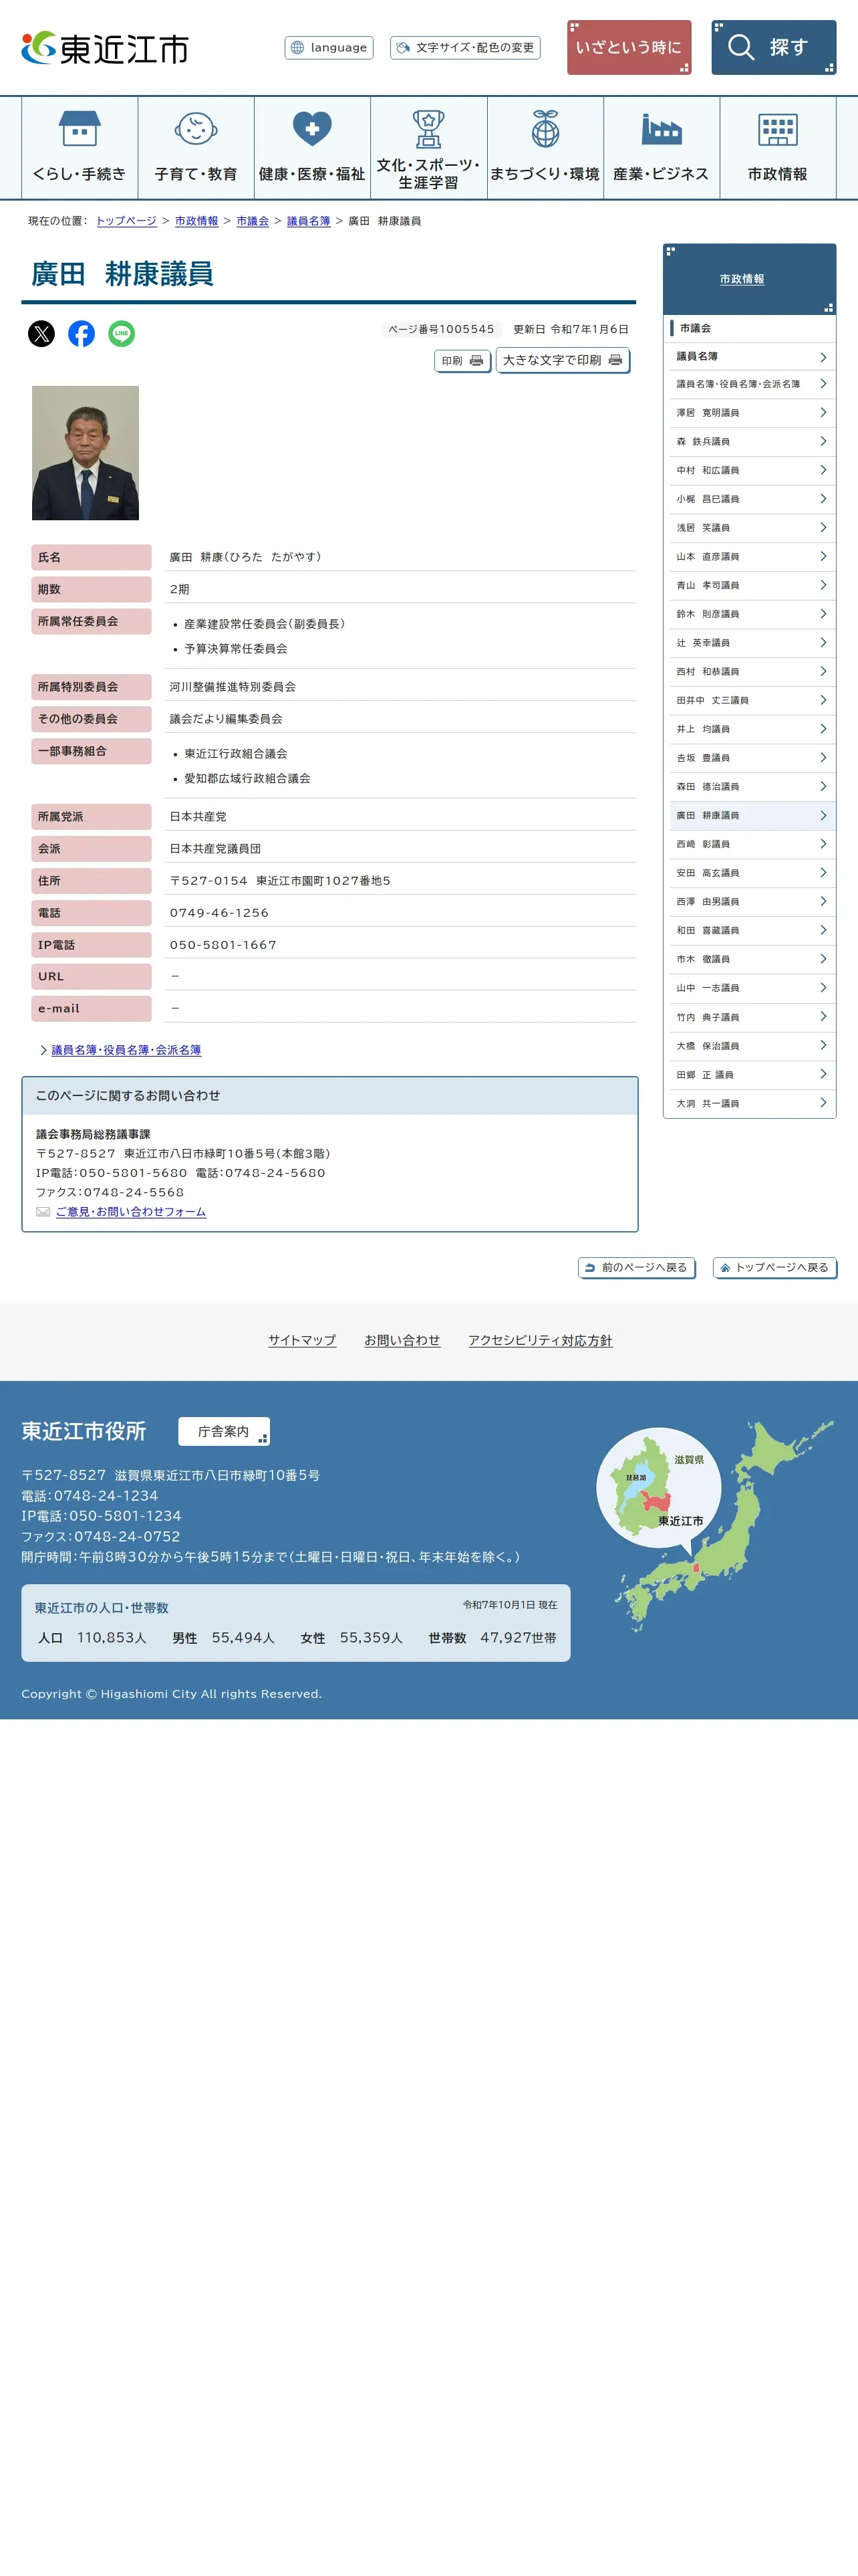
Task: Open the 産業・ビジネス factory icon
Action: pyautogui.click(x=662, y=129)
